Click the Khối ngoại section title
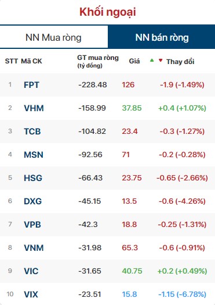The height and width of the screenshot is (305, 215). tap(108, 12)
